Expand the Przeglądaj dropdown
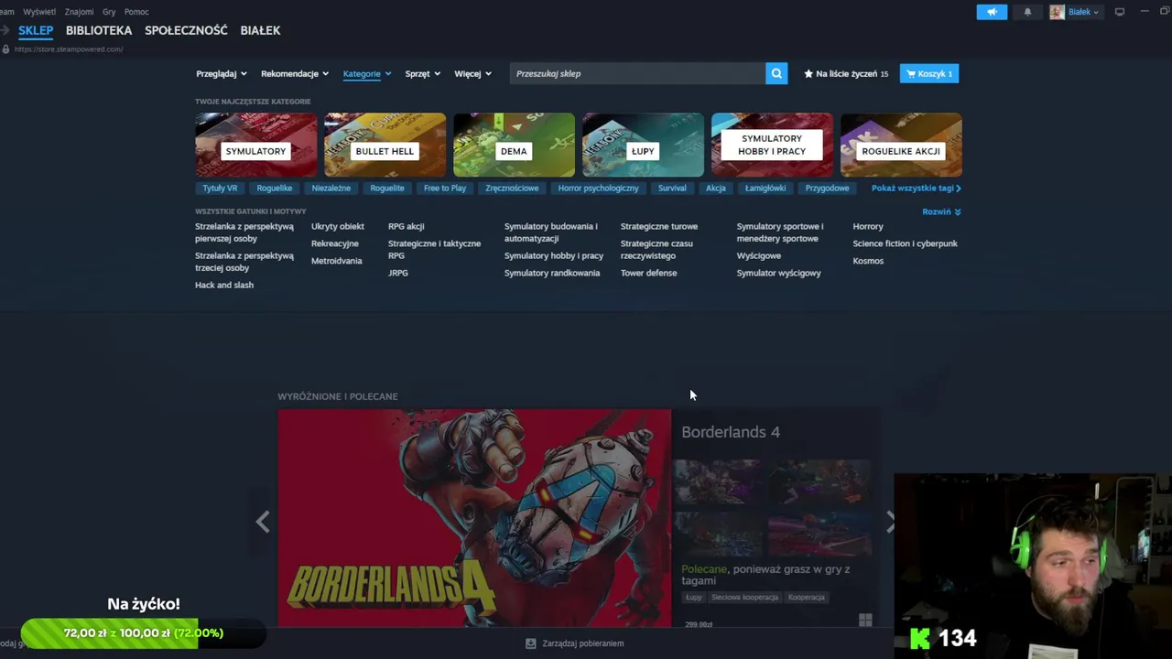Screen dimensions: 1172x659 coord(222,73)
